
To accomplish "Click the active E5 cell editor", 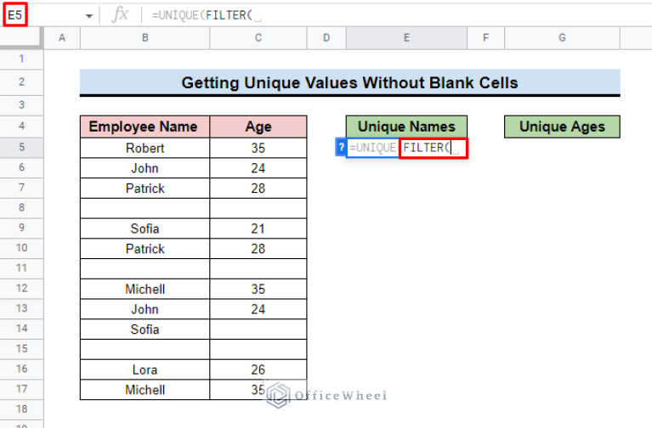I will tap(406, 148).
